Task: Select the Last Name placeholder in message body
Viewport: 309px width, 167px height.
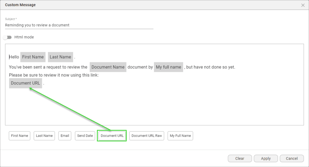Action: click(60, 57)
